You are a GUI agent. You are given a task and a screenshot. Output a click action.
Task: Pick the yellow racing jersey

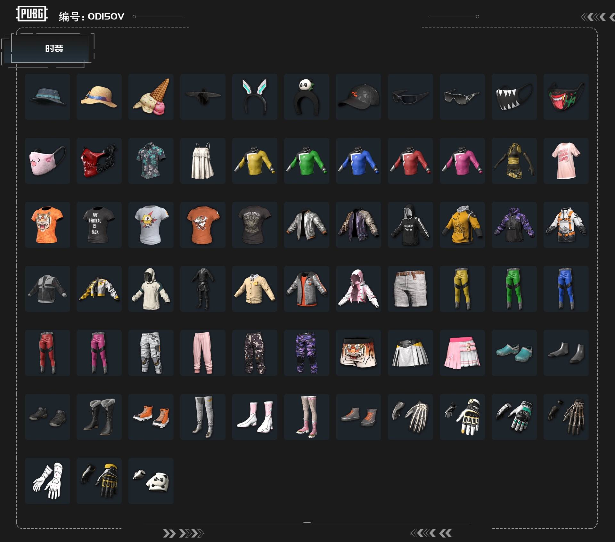(x=255, y=161)
